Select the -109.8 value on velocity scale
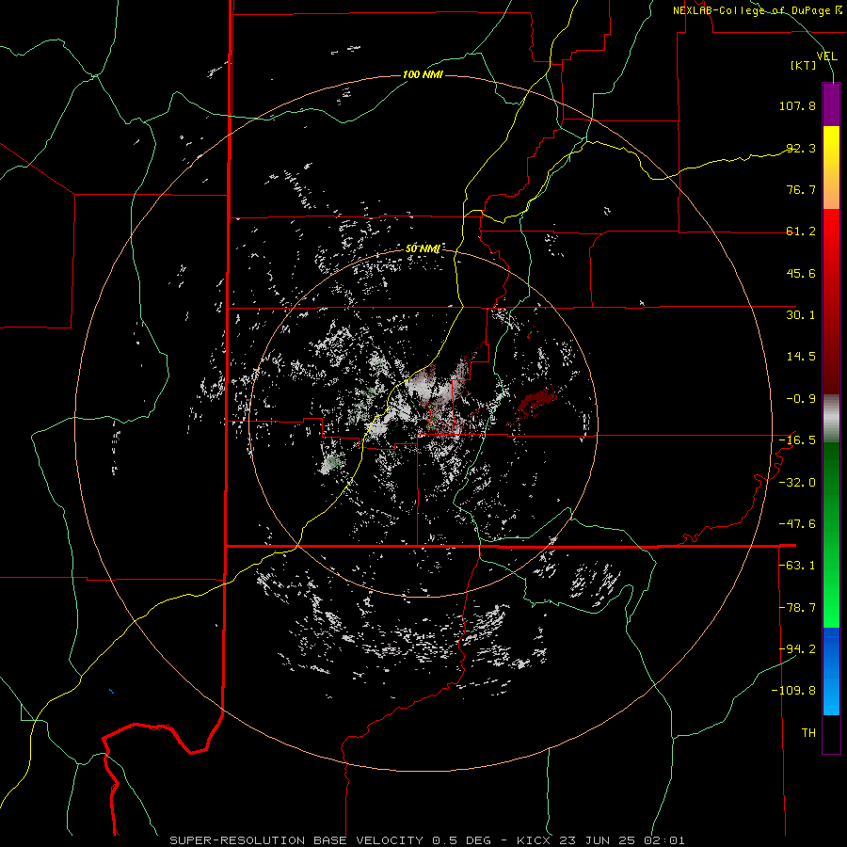 793,691
